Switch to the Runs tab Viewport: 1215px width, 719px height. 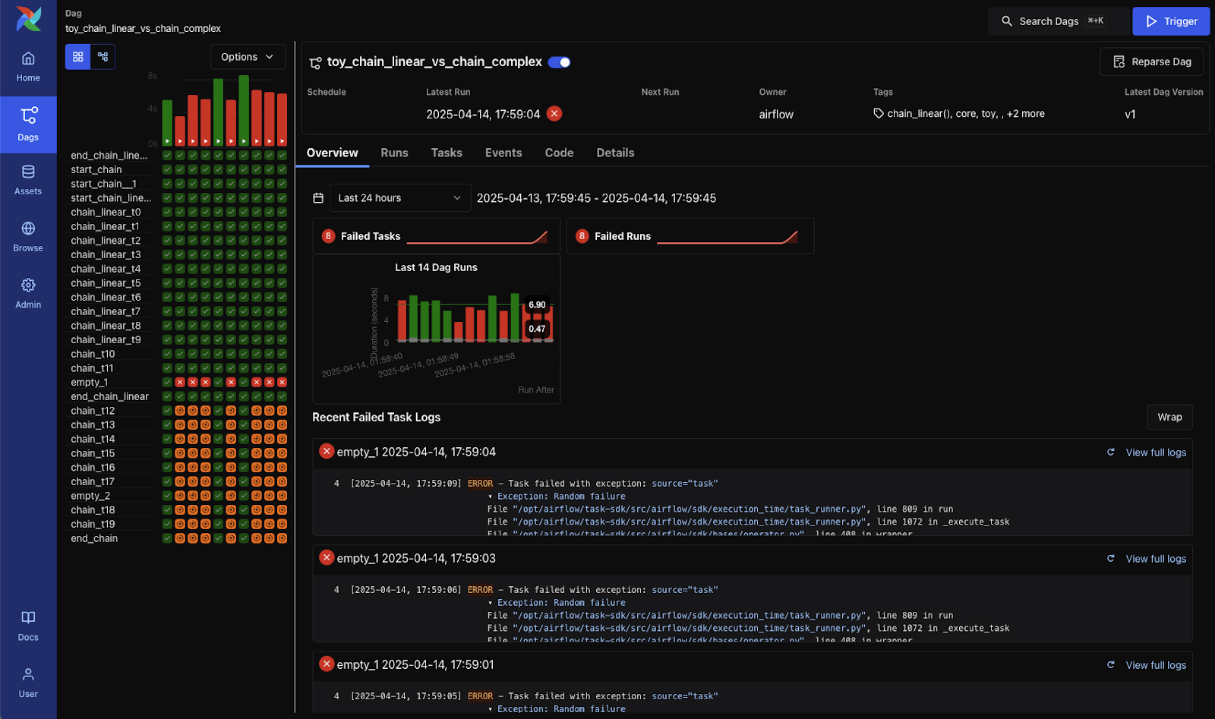394,153
